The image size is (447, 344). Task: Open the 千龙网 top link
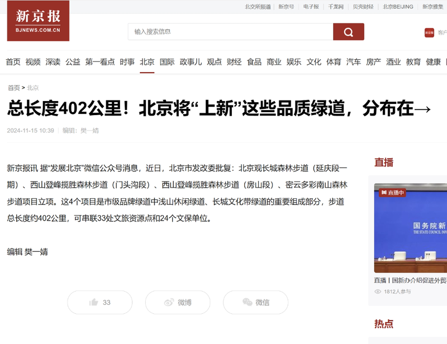click(335, 7)
